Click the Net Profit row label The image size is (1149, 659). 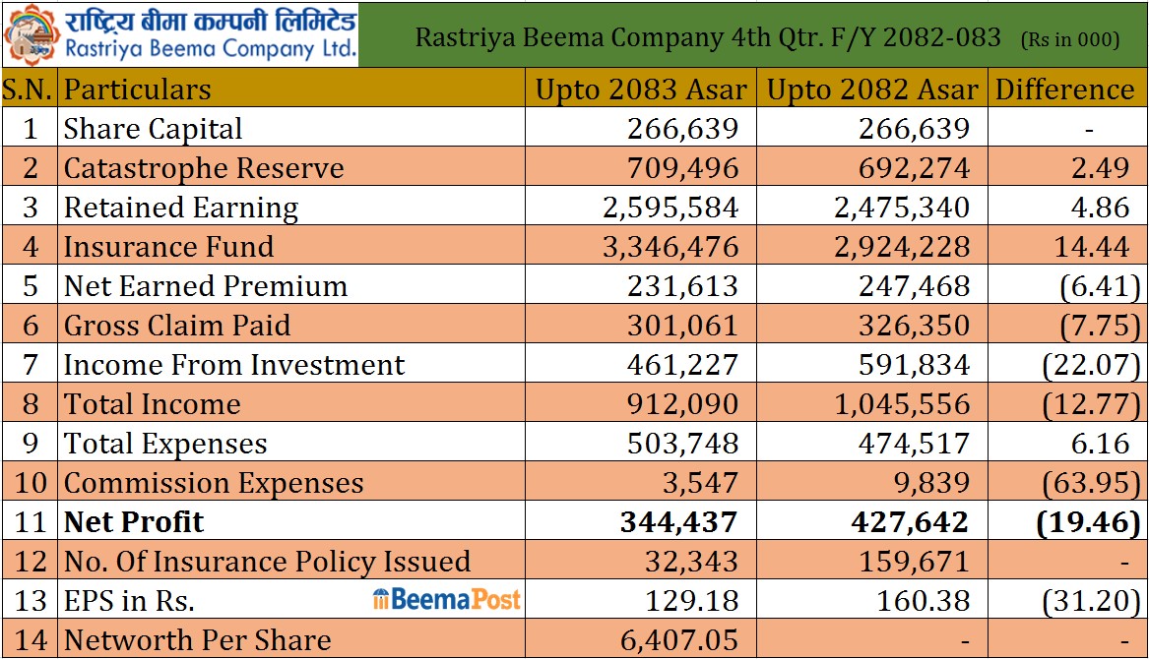[134, 522]
